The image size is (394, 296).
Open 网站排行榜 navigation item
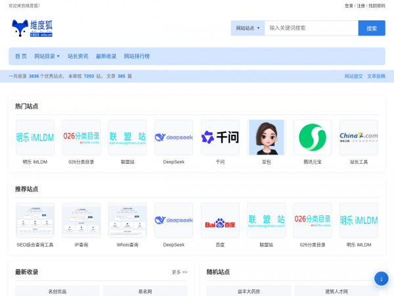click(137, 56)
